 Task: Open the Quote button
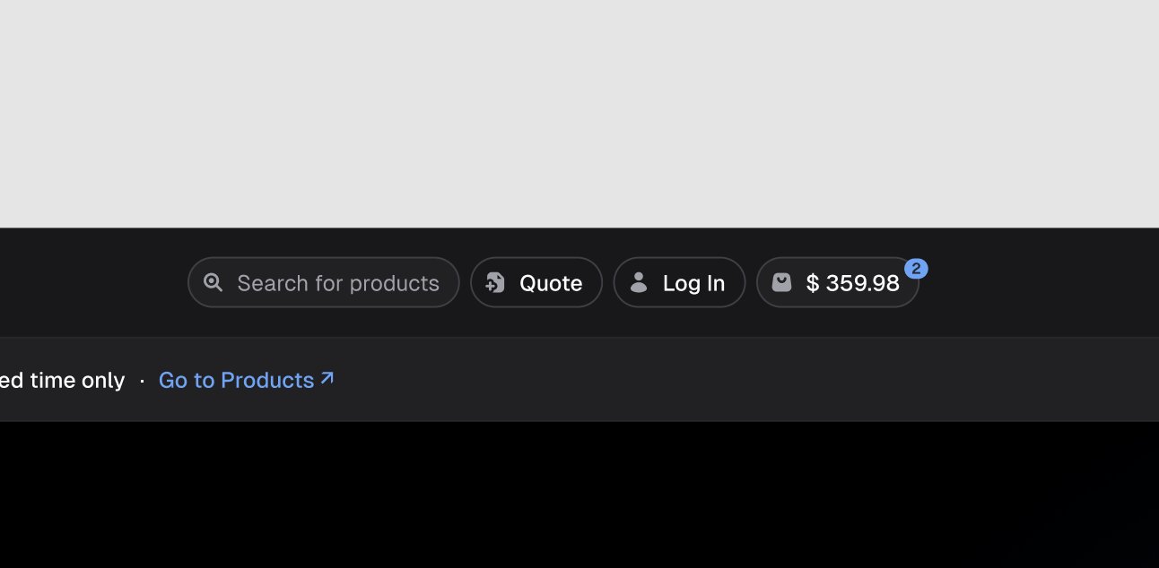536,282
